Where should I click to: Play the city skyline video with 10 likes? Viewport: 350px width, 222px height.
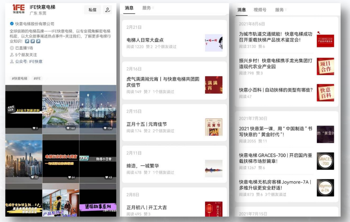[x=24, y=159]
